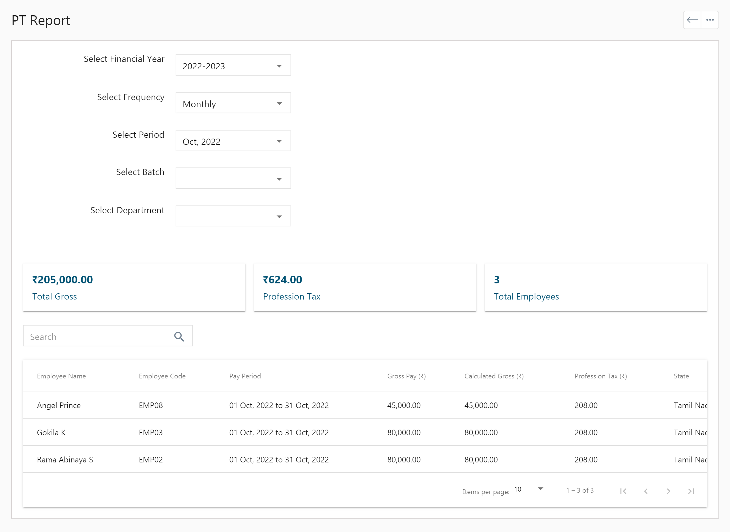Click the back arrow icon
The height and width of the screenshot is (532, 730).
692,20
